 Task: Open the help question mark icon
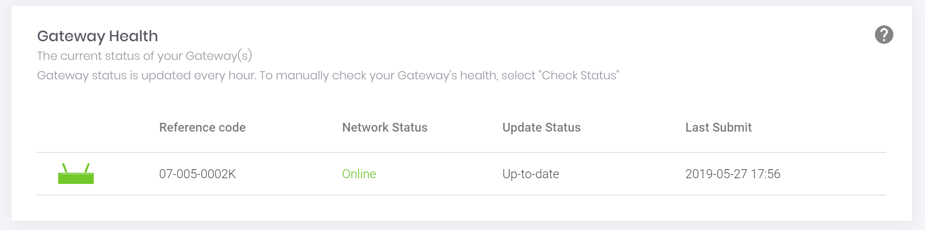(884, 35)
